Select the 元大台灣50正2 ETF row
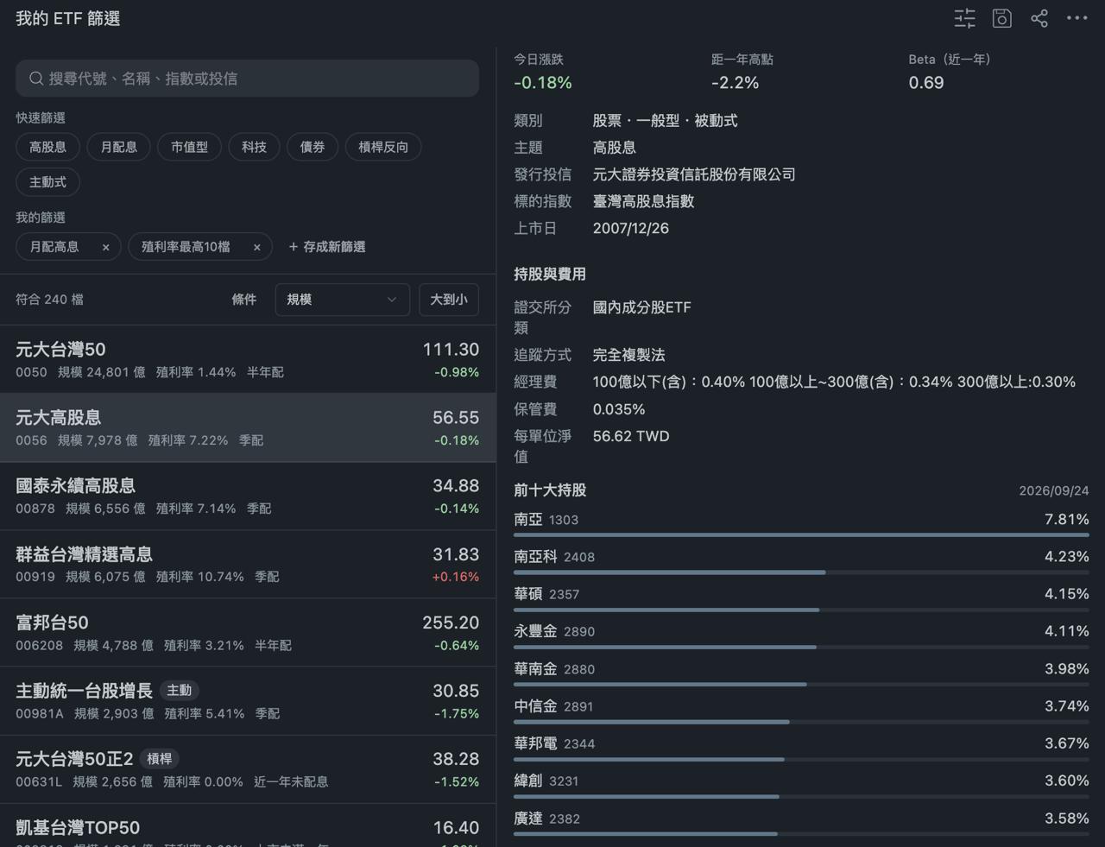Image resolution: width=1105 pixels, height=847 pixels. tap(247, 768)
